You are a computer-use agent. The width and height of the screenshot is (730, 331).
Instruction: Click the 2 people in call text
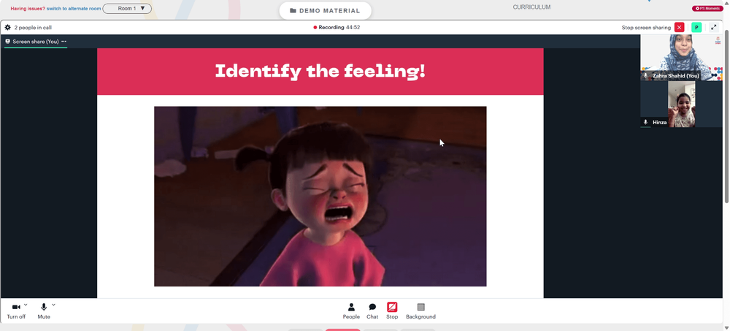tap(33, 28)
